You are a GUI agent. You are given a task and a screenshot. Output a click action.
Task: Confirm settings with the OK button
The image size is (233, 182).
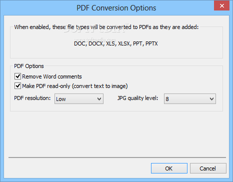pos(169,168)
